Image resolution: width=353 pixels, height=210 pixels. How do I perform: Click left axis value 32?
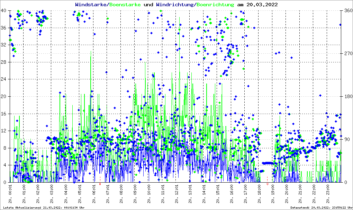(x=3, y=45)
